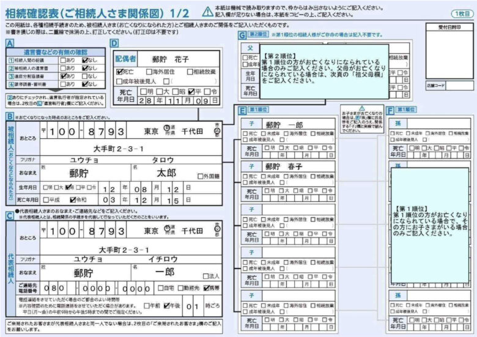Click the 【第1順位】 explanation tooltip over section F
The height and width of the screenshot is (337, 477).
[430, 225]
